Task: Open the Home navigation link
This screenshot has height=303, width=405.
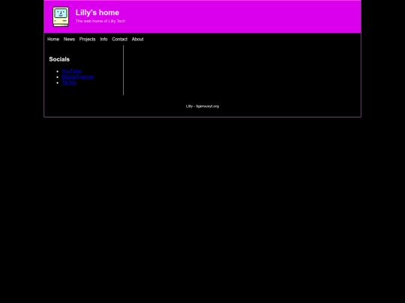Action: coord(53,39)
